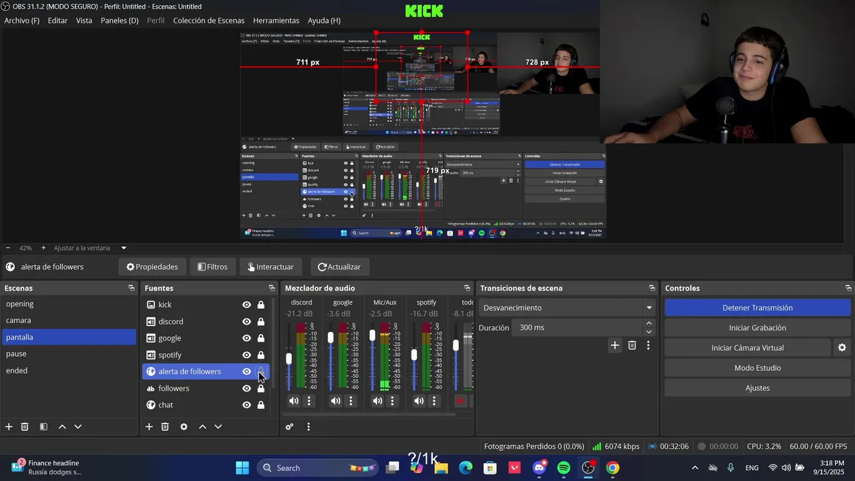The image size is (855, 481).
Task: Click Iniciar Cámara Virtual button
Action: pos(747,348)
